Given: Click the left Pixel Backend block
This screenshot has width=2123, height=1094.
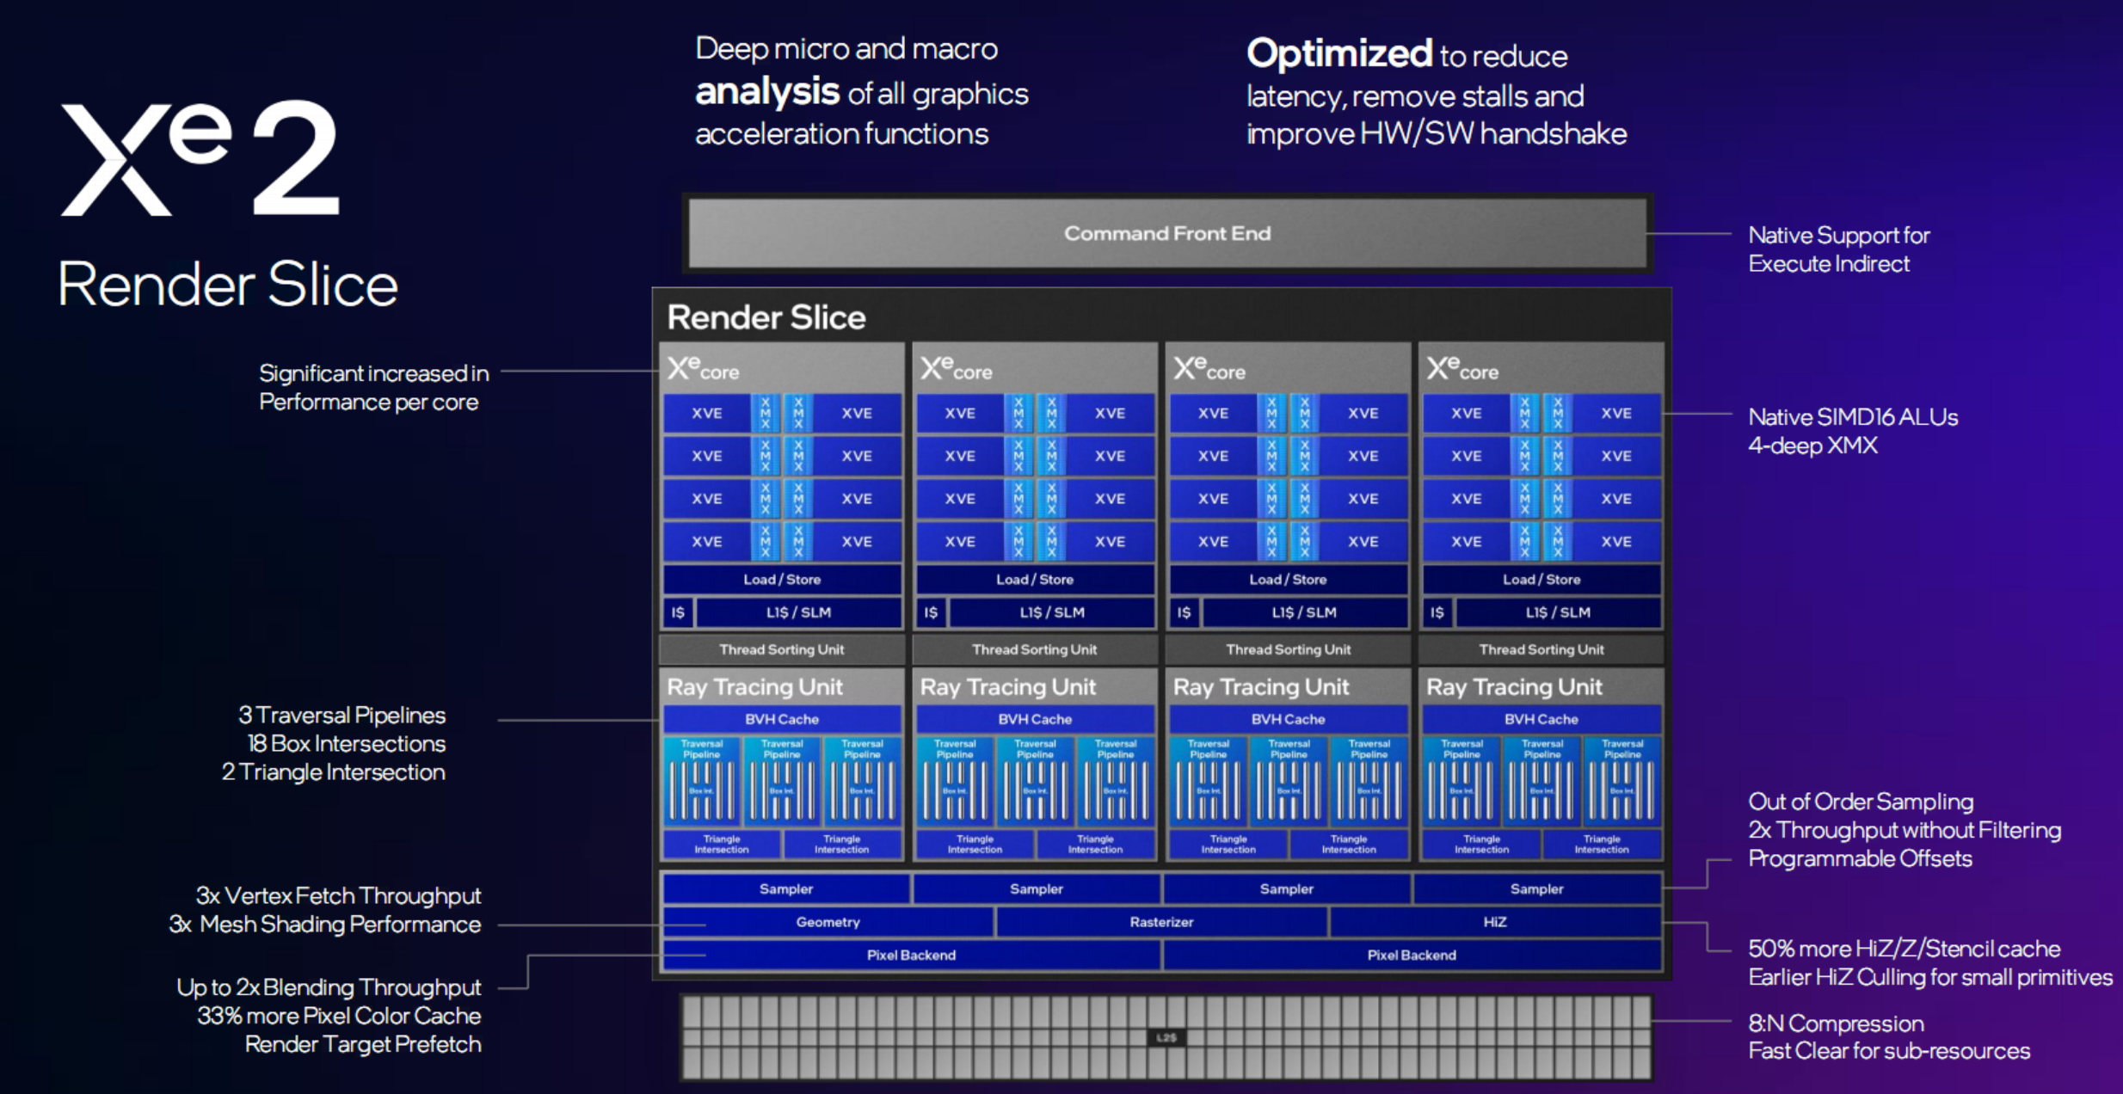Looking at the screenshot, I should pos(911,955).
